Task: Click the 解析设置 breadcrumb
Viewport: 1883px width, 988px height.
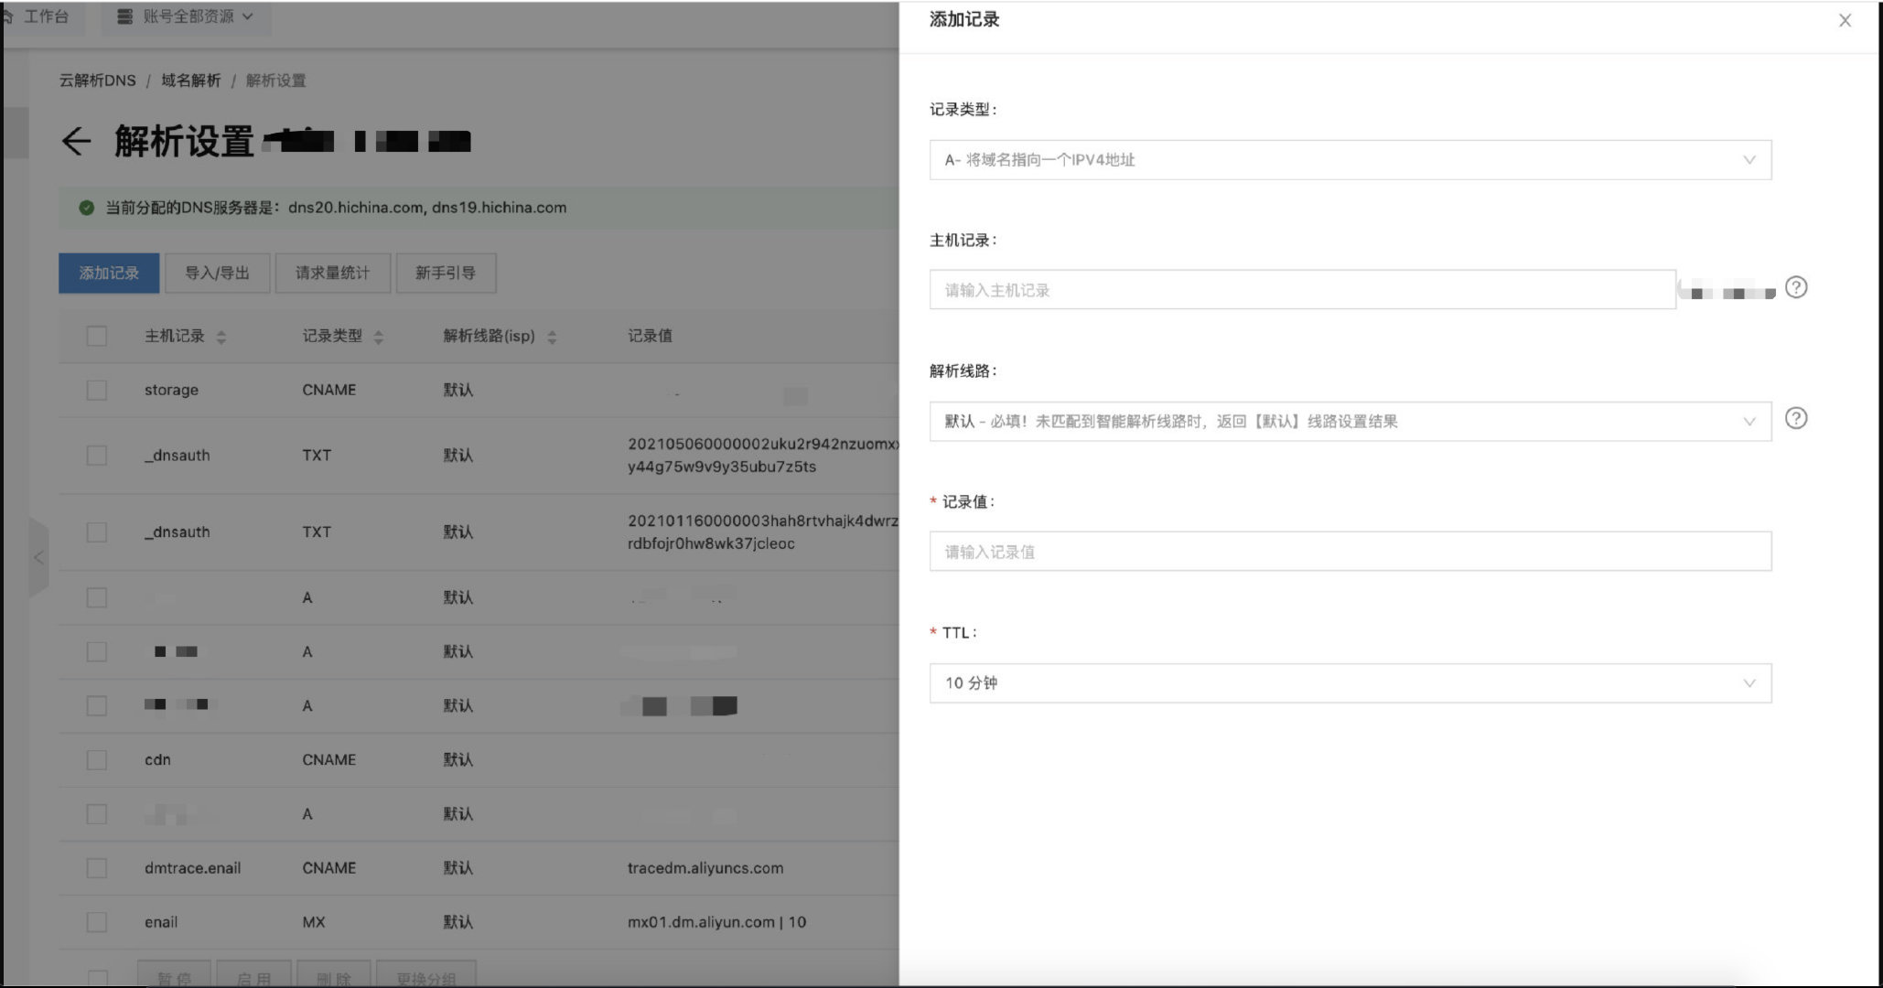Action: [275, 81]
